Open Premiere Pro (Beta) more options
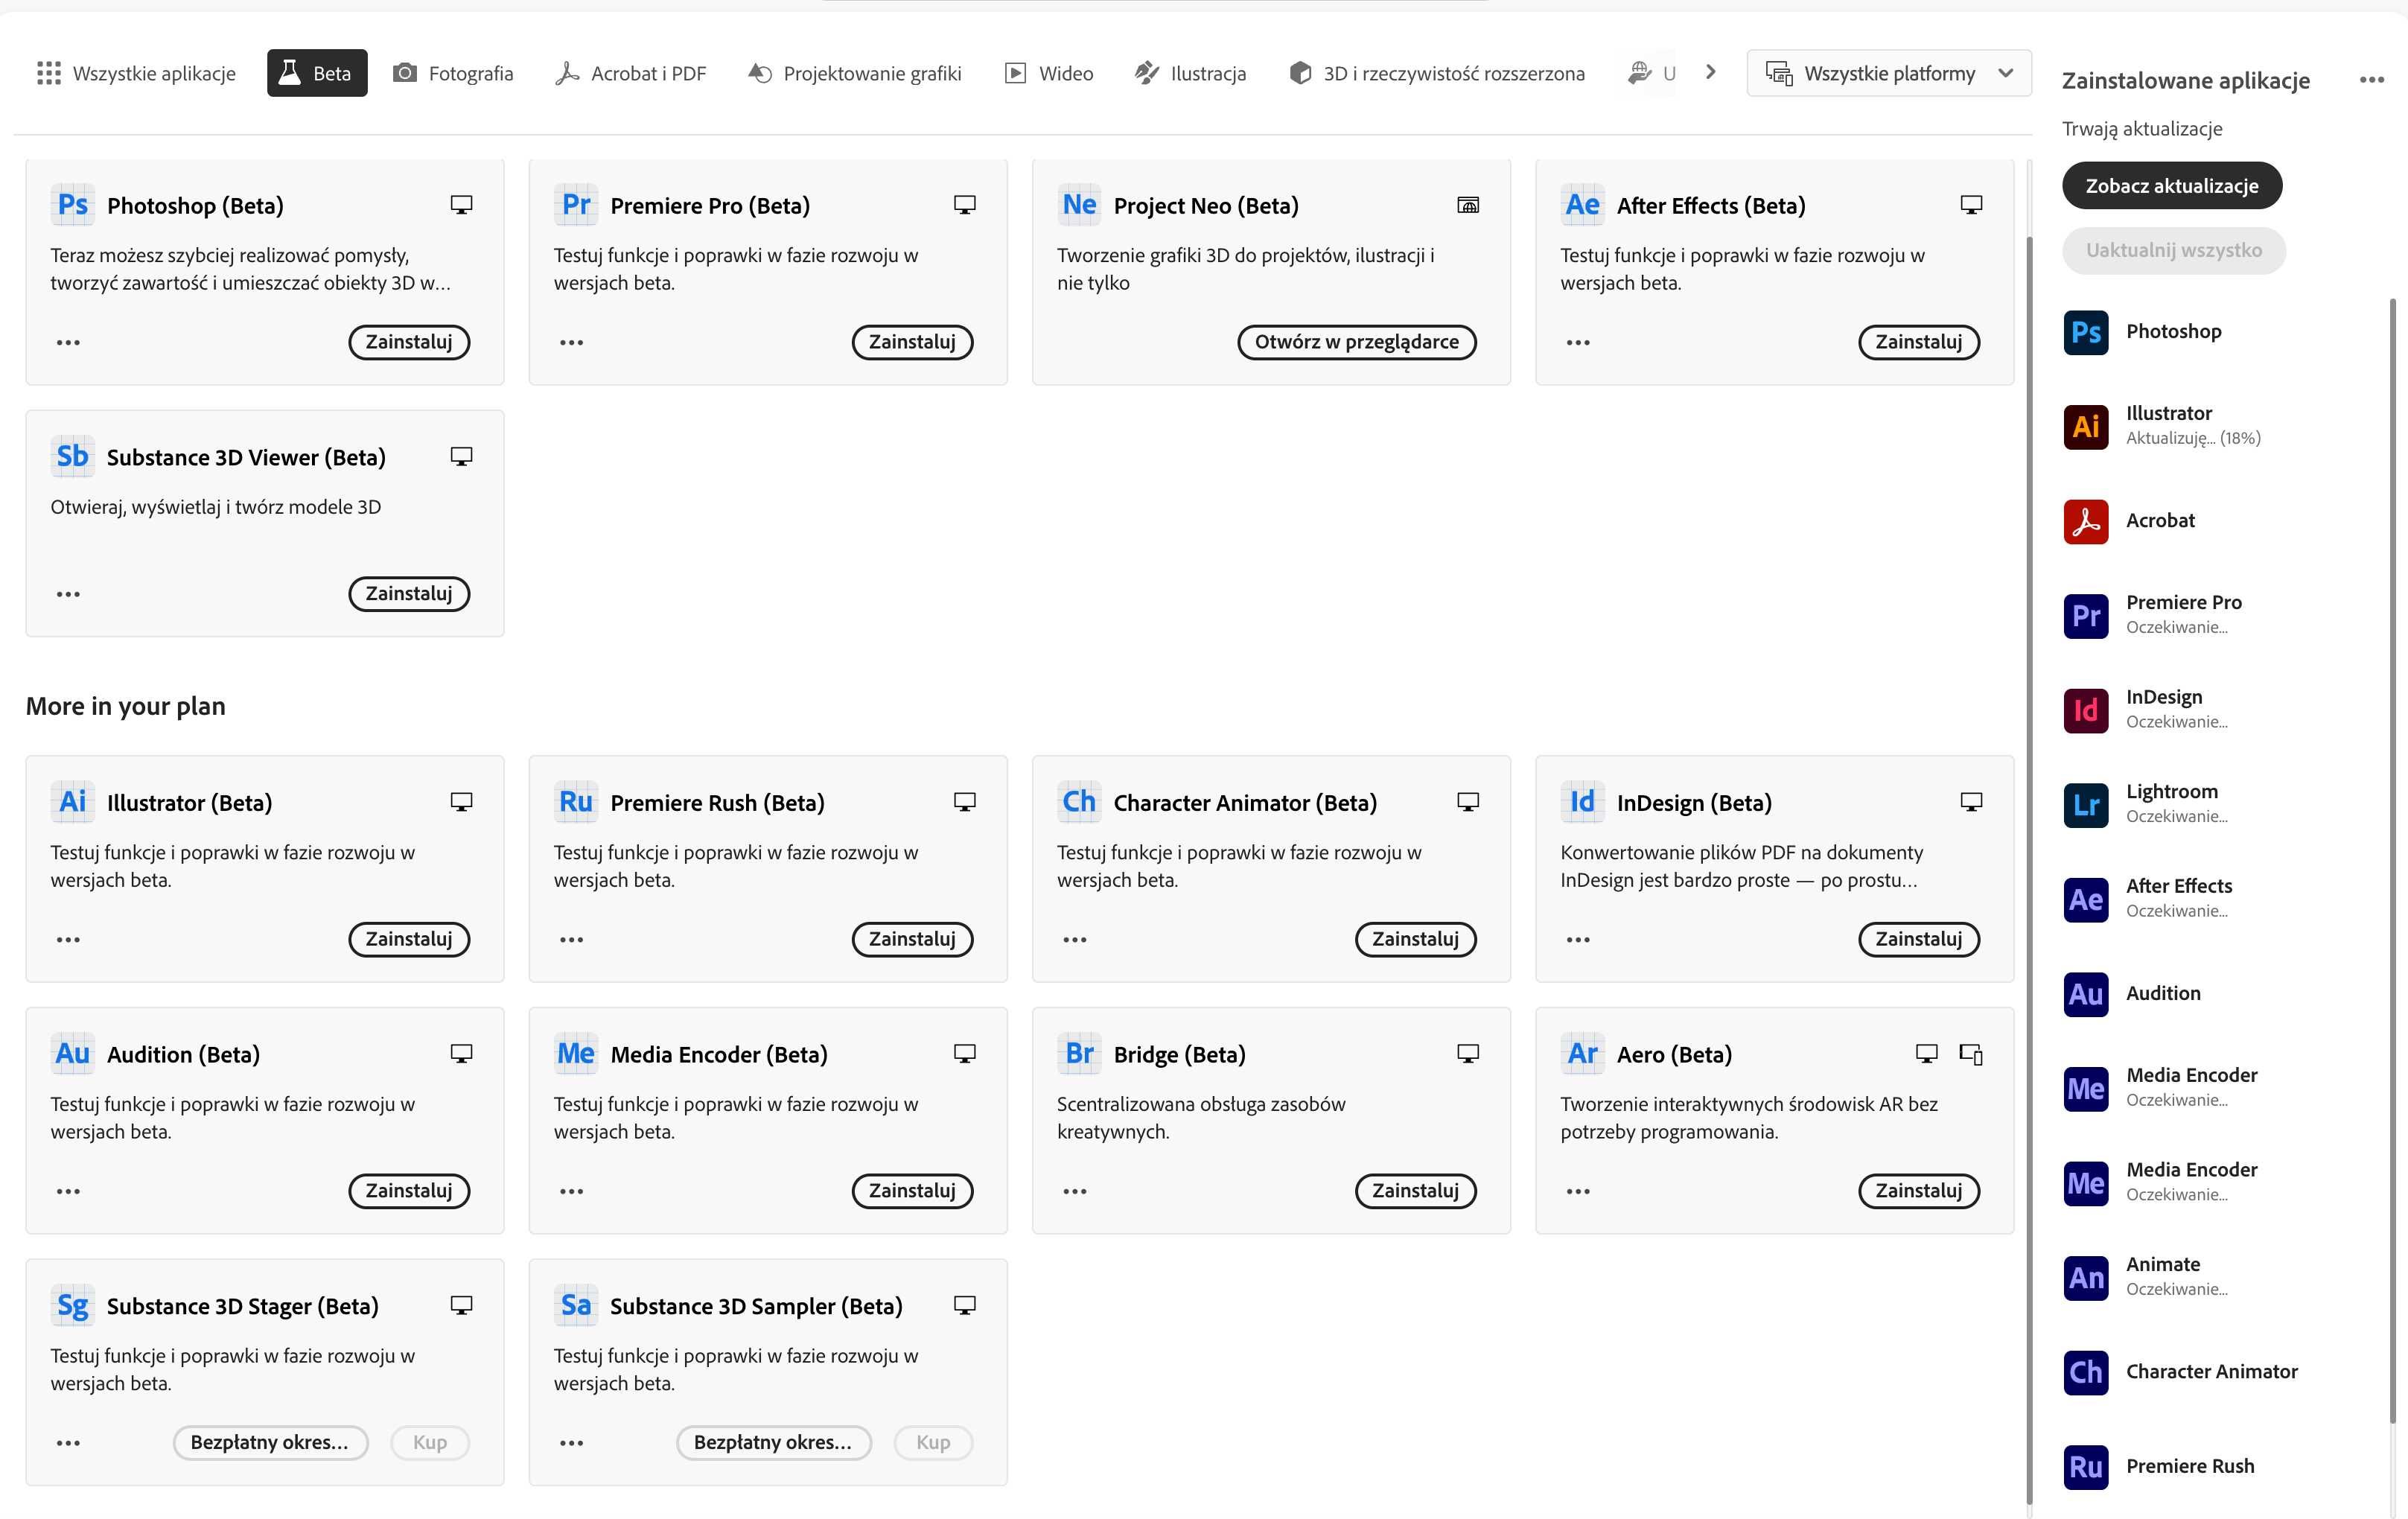The width and height of the screenshot is (2408, 1519). point(571,342)
